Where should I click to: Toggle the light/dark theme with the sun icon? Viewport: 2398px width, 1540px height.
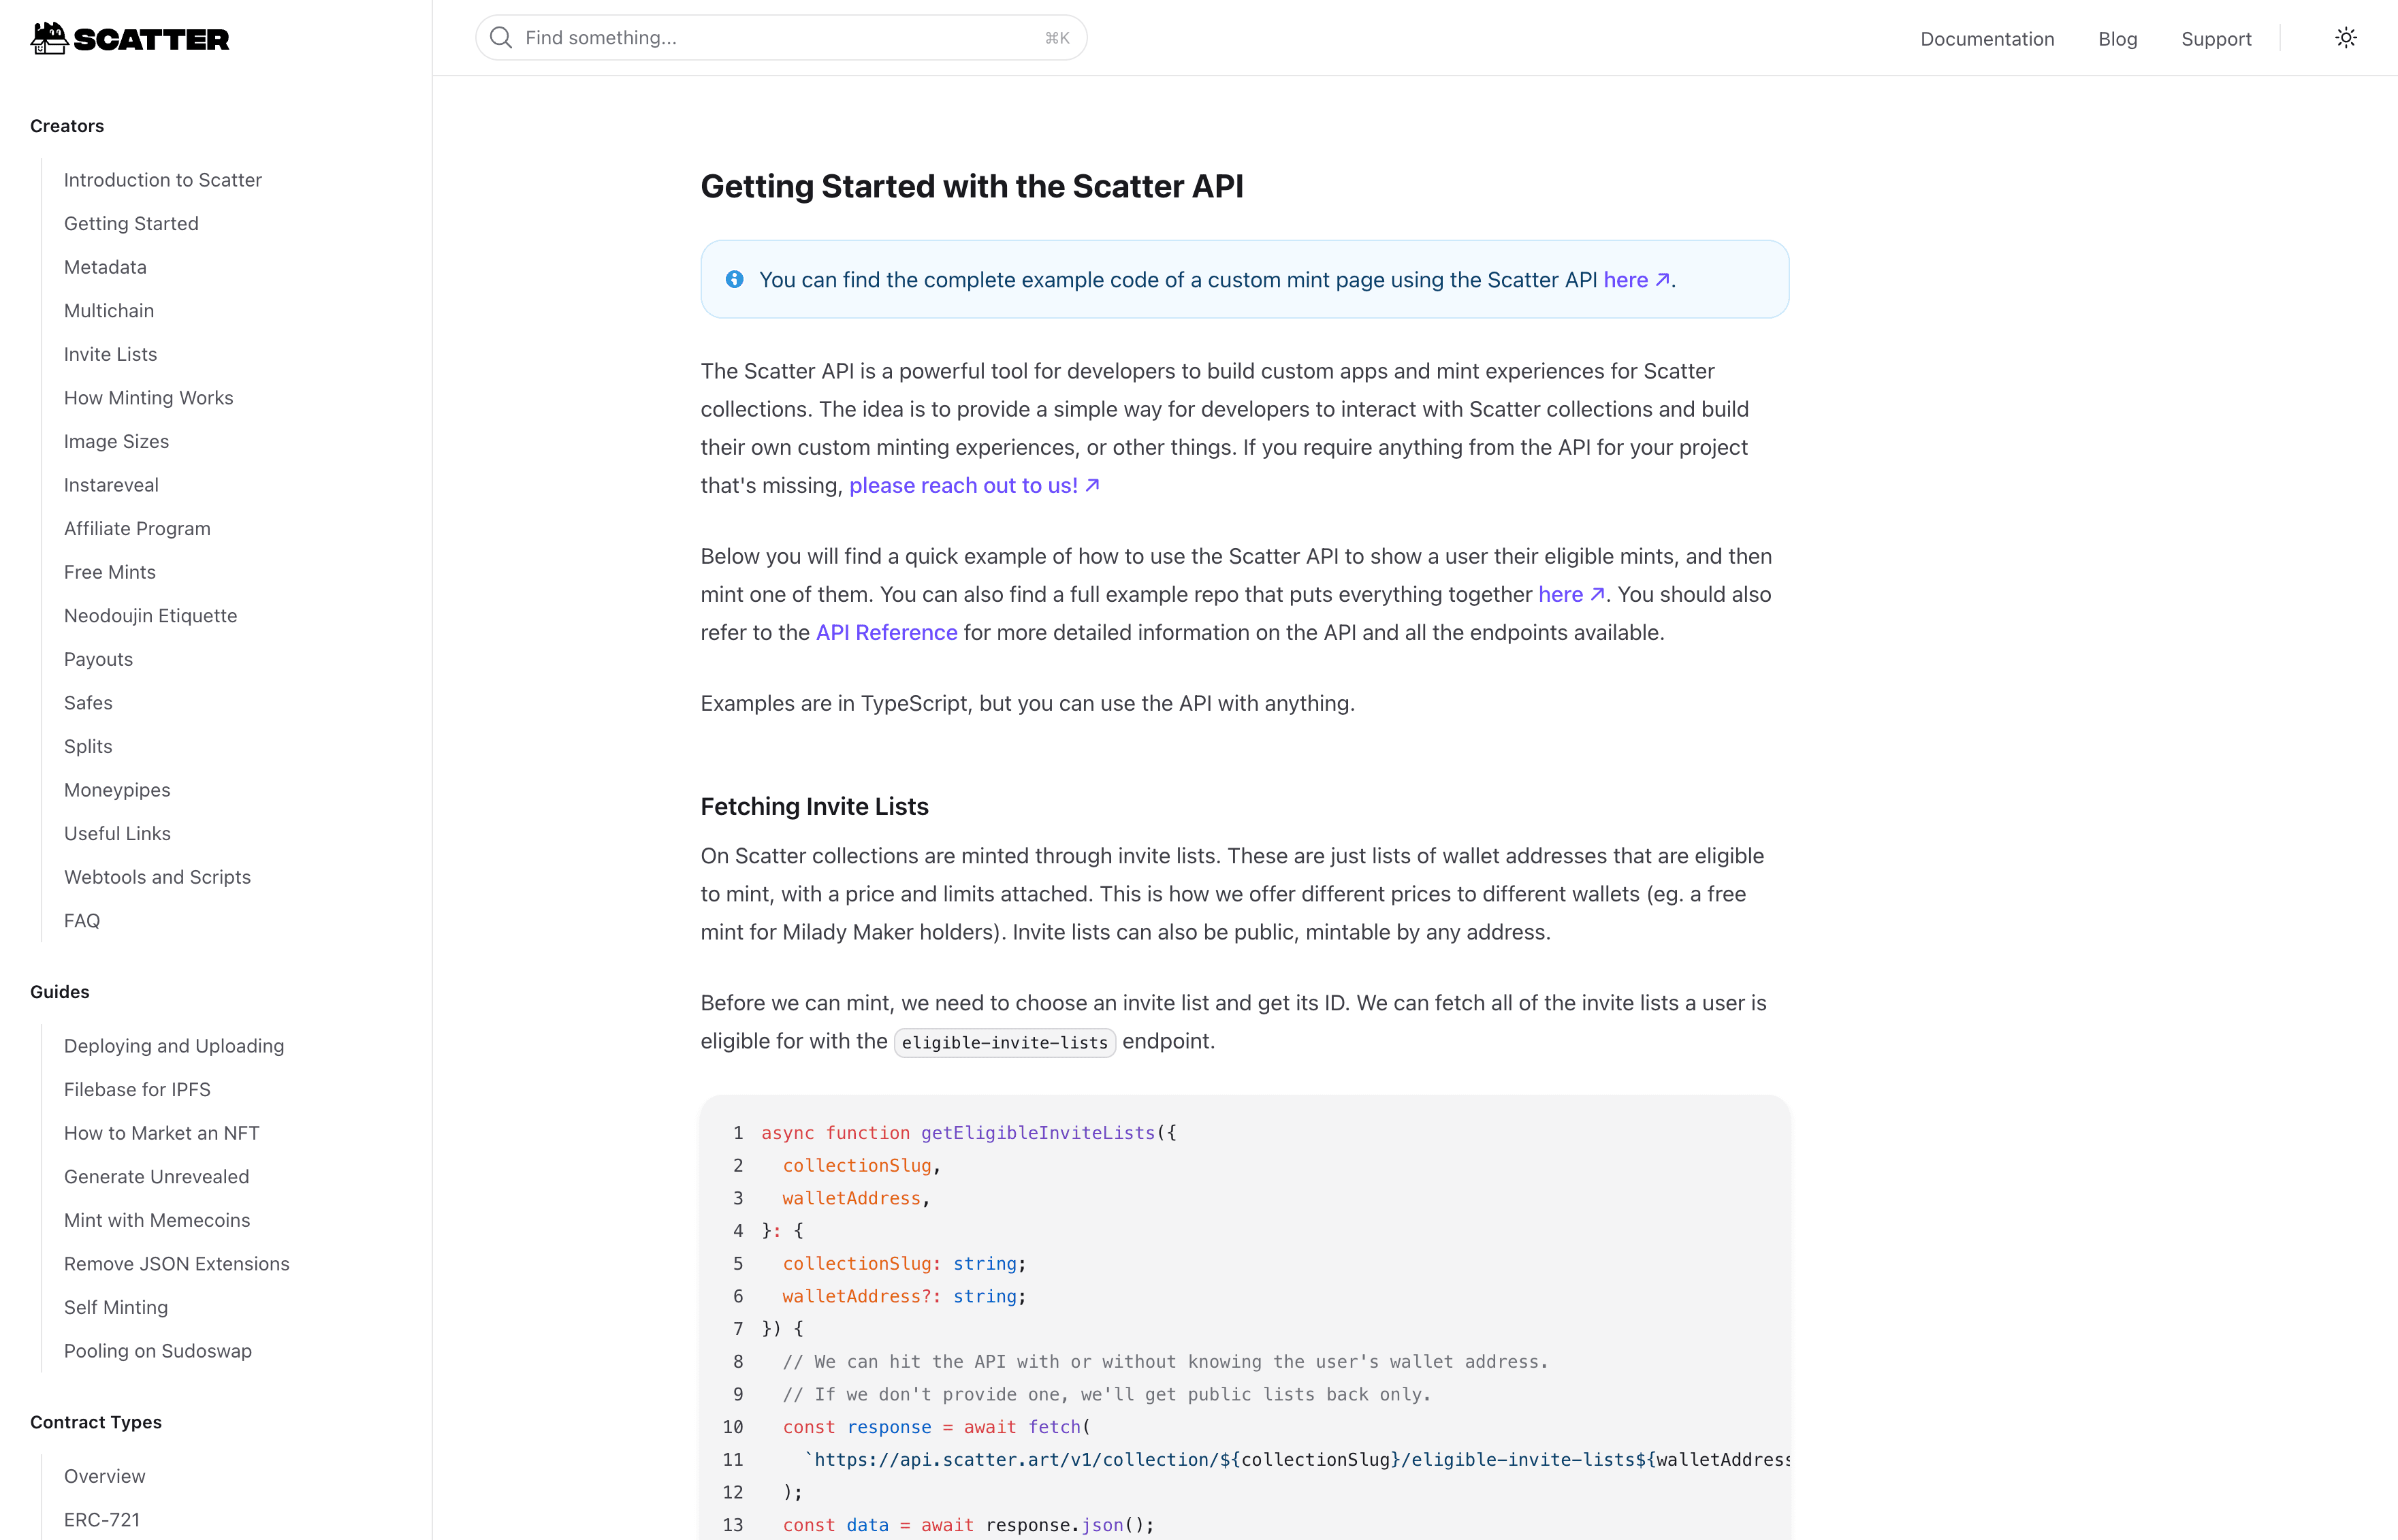[2346, 37]
